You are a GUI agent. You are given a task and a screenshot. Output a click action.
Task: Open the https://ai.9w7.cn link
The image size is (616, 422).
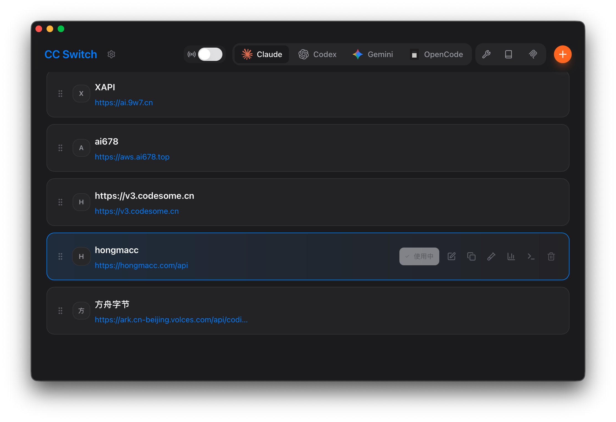tap(124, 103)
